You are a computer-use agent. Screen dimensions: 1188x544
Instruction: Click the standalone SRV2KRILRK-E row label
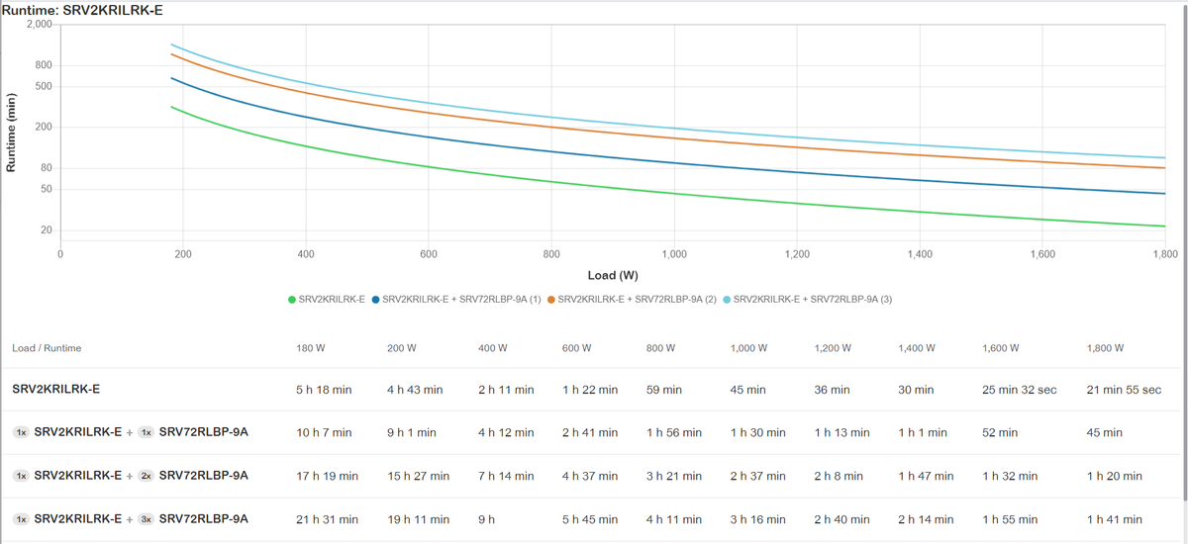[56, 390]
